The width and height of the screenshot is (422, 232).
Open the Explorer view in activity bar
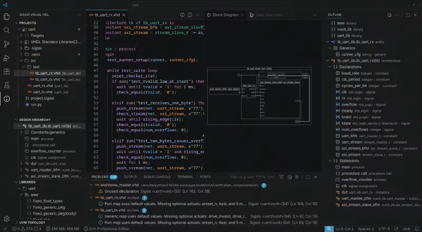(x=6, y=17)
